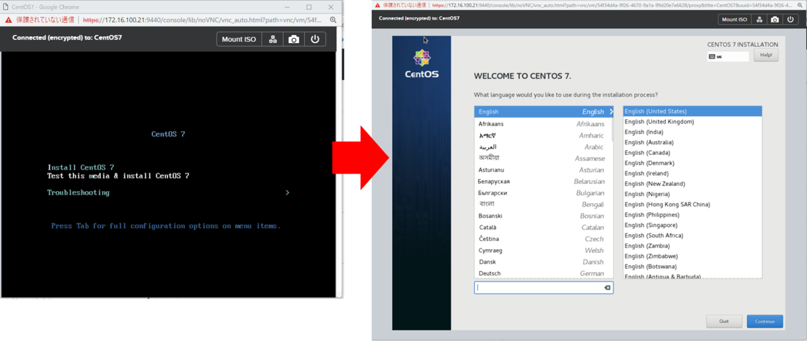Choose English (Philippines) locale
The image size is (807, 341).
click(x=692, y=215)
